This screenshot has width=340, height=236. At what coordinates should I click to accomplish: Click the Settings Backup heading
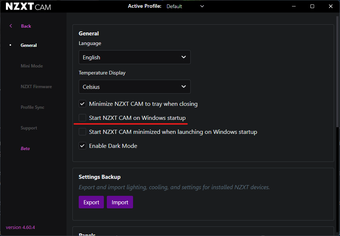(x=99, y=177)
